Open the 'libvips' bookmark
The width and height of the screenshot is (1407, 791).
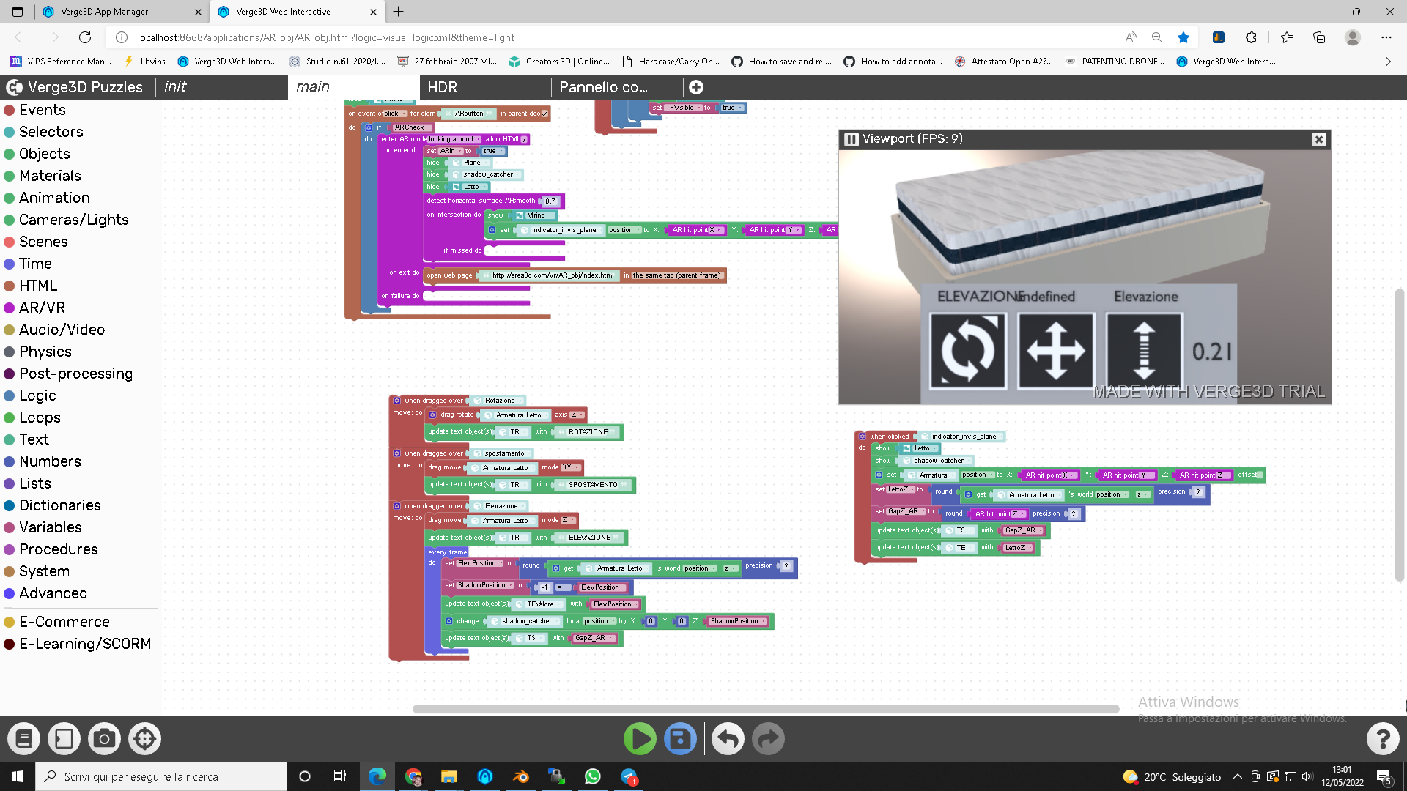[145, 62]
